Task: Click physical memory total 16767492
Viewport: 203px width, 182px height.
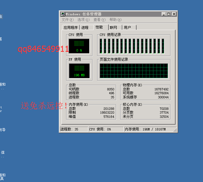Action: 161,89
